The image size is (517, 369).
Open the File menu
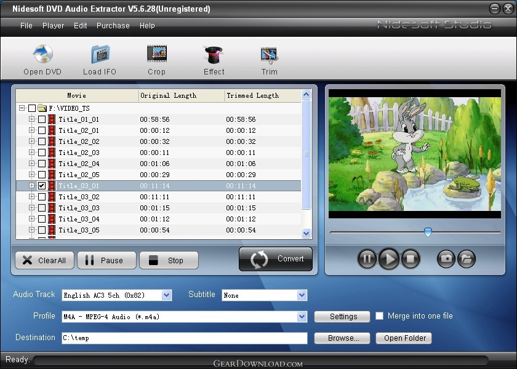(x=26, y=26)
